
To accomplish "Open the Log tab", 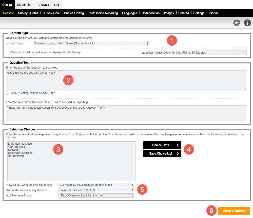I will point(56,5).
